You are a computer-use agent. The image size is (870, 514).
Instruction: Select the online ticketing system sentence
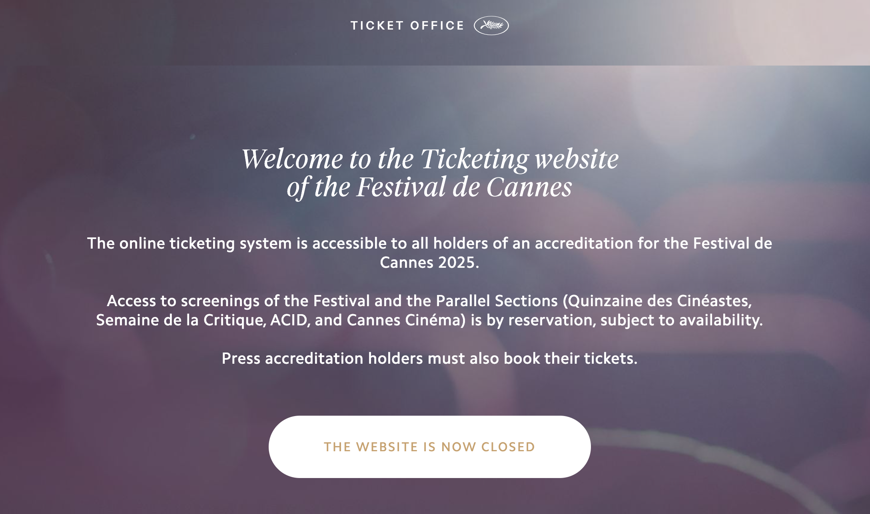point(430,253)
